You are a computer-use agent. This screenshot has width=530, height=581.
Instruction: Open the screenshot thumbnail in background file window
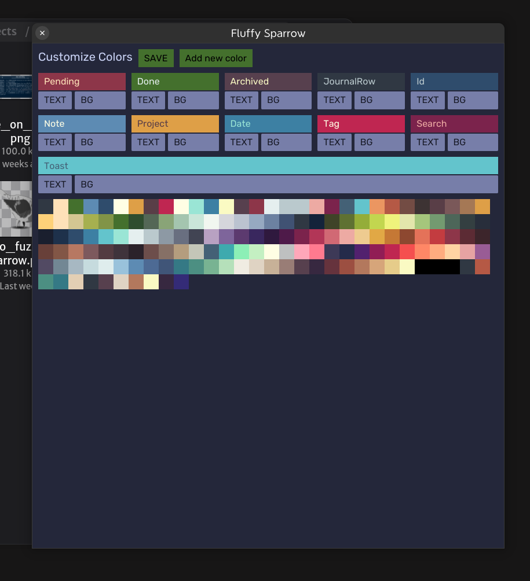pyautogui.click(x=16, y=87)
